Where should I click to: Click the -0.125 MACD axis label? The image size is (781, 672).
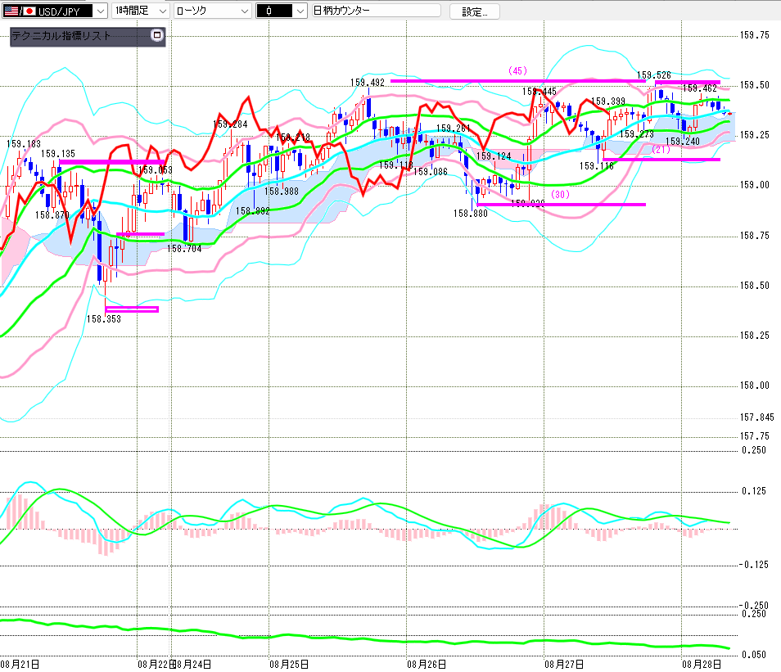(x=753, y=565)
